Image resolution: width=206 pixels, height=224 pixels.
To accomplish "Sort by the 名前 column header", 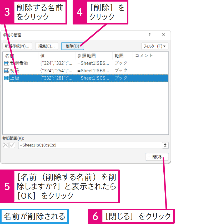I will click(21, 56).
